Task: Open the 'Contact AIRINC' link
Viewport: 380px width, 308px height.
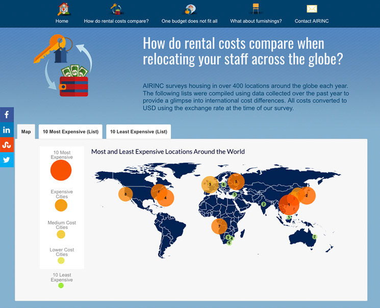Action: click(x=312, y=21)
